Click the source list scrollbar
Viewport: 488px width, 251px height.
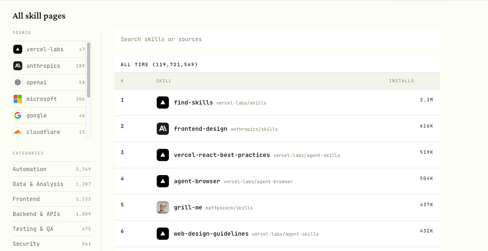(x=89, y=70)
